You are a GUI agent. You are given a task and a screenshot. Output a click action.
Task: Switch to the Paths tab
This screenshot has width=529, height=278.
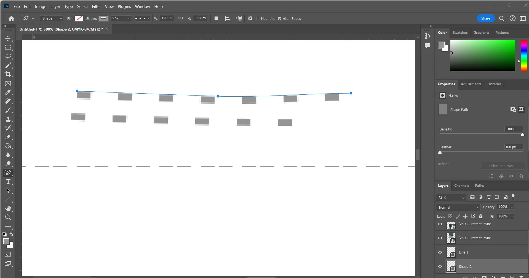click(x=479, y=186)
